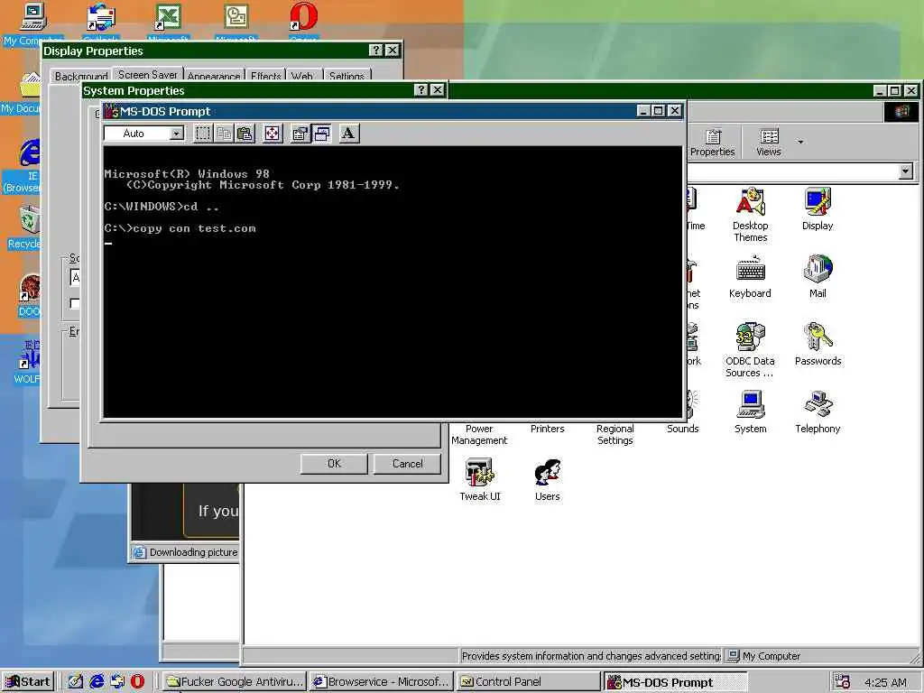Open the Auto font size dropdown
Image resolution: width=924 pixels, height=693 pixels.
(176, 134)
